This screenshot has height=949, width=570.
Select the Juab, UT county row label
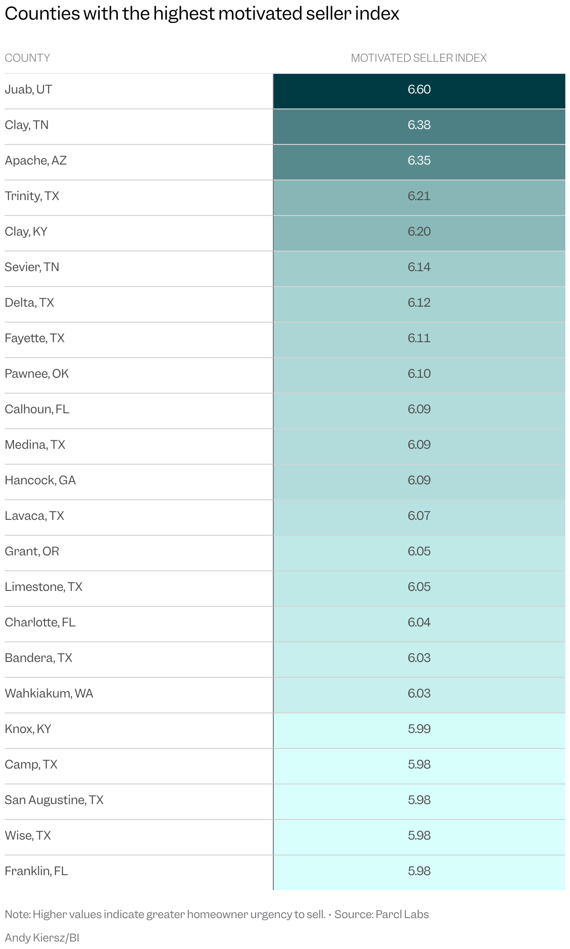click(x=28, y=89)
